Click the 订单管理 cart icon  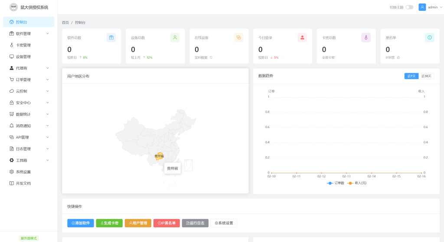coord(12,80)
